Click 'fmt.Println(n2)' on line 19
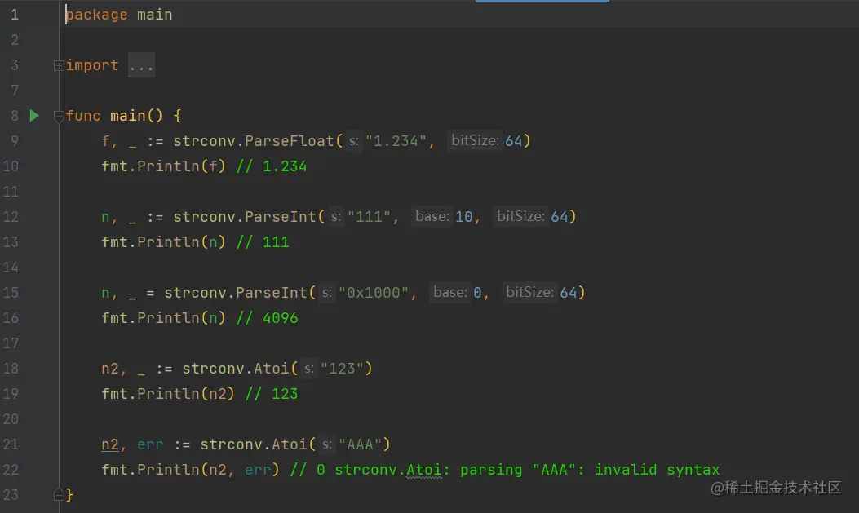859x513 pixels. click(x=167, y=394)
